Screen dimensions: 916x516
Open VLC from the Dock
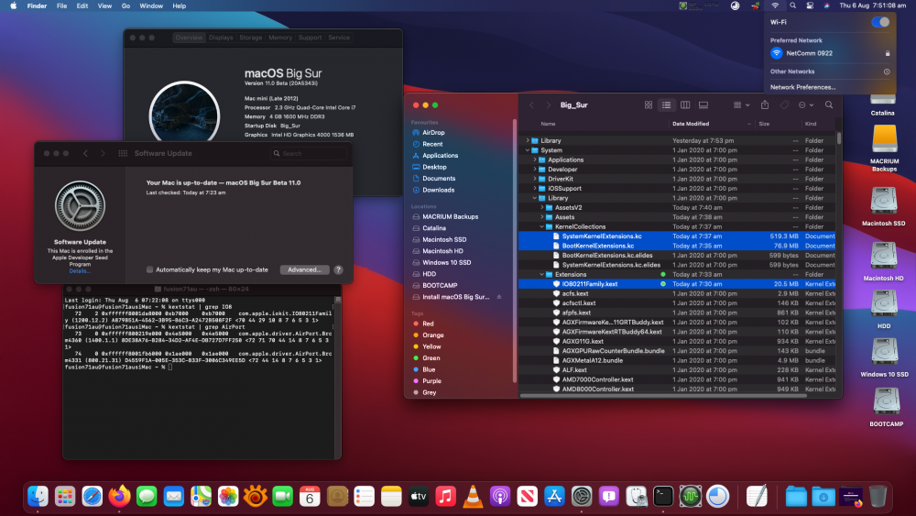pos(473,496)
